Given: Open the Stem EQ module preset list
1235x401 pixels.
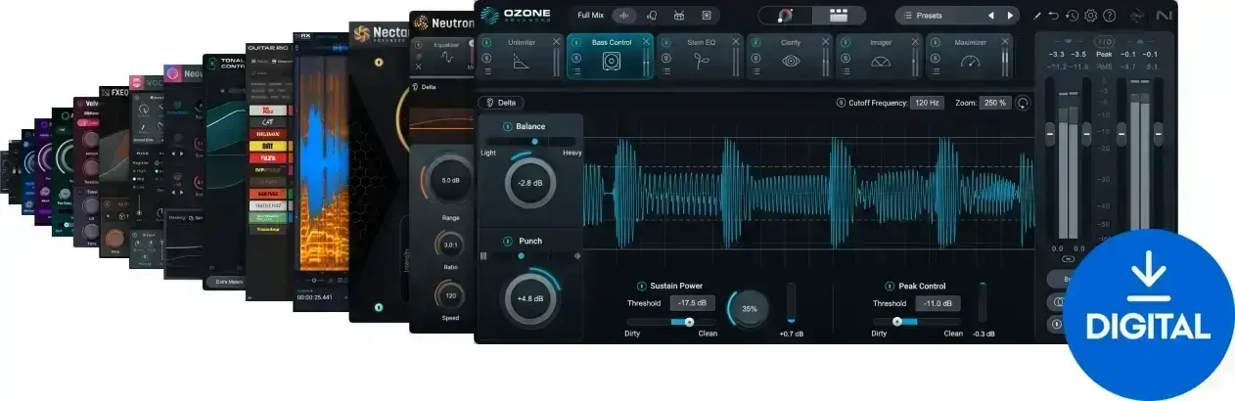Looking at the screenshot, I should pyautogui.click(x=665, y=71).
